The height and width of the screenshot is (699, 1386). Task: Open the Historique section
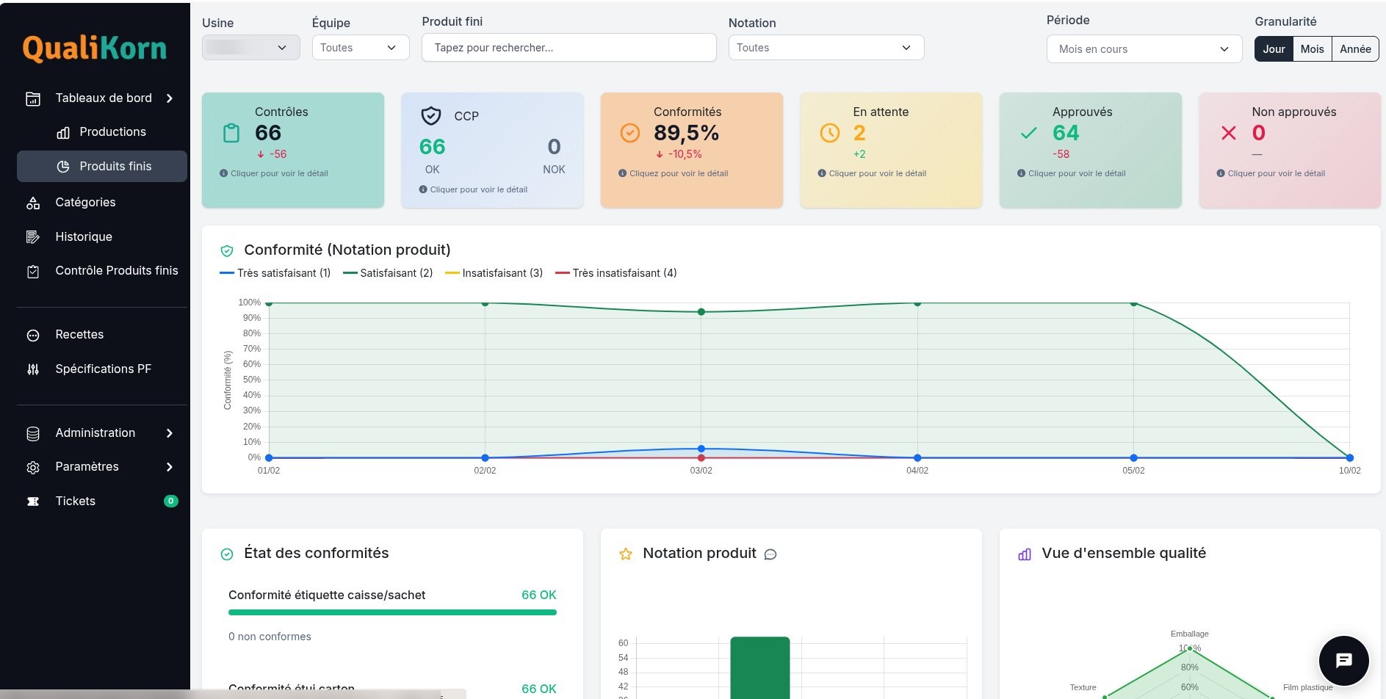pos(83,236)
